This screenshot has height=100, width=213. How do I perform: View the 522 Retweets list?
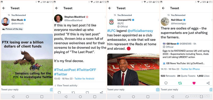click(x=168, y=76)
